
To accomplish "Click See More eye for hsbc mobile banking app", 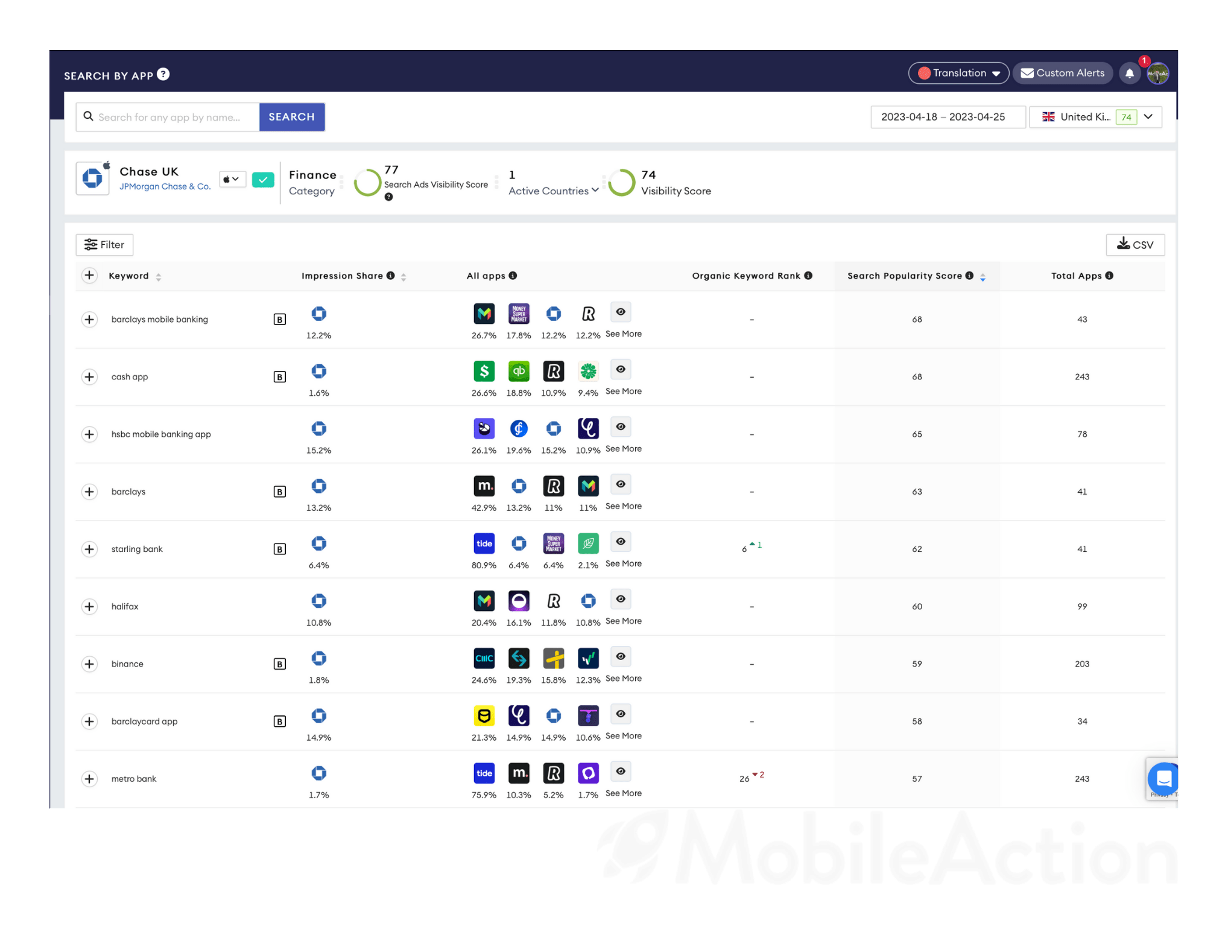I will [x=621, y=426].
